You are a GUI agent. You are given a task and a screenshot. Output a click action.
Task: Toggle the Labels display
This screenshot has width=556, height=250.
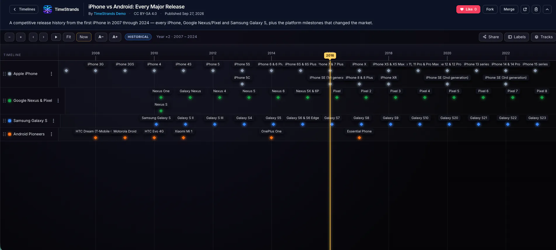pos(517,37)
